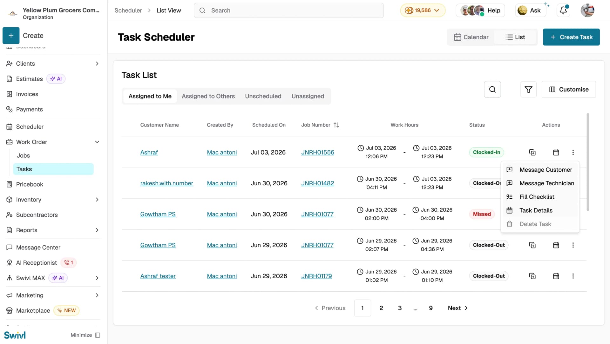Viewport: 610px width, 344px height.
Task: Click duplicate task icon for Ashraf row
Action: point(532,152)
